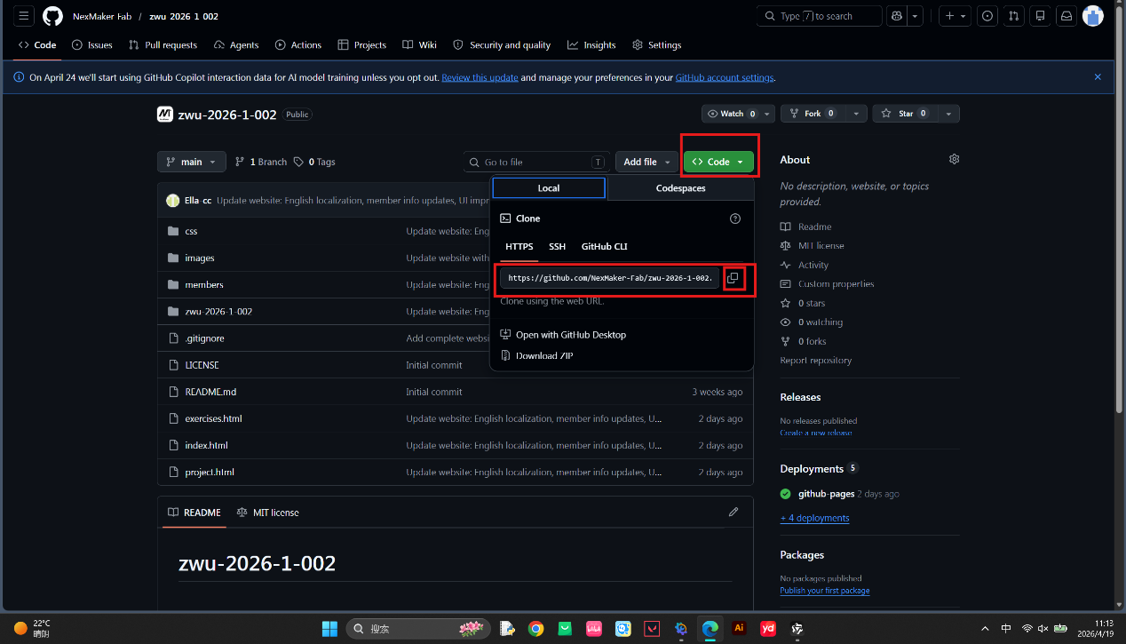Focus the Go to file field
The height and width of the screenshot is (644, 1126).
[x=537, y=162]
